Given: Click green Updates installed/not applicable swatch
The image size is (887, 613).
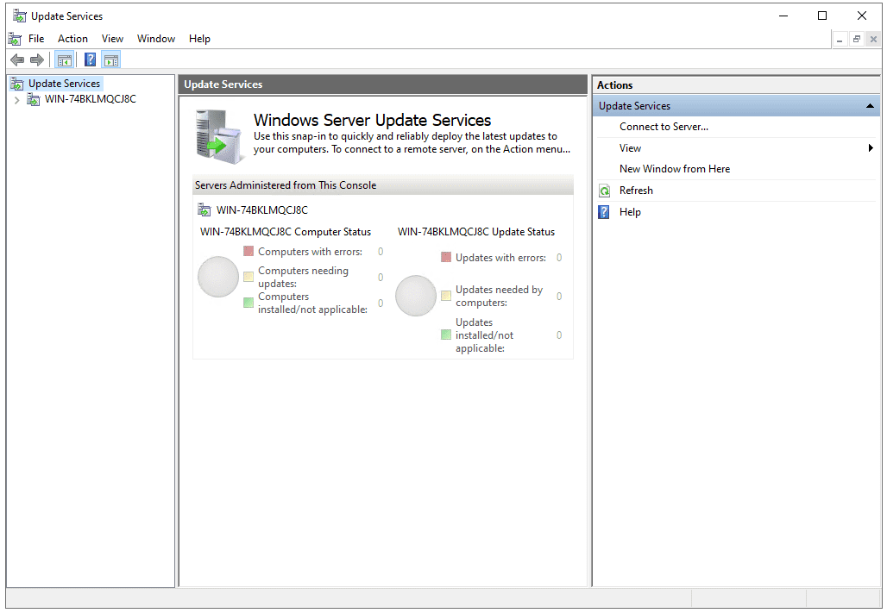Looking at the screenshot, I should [446, 335].
